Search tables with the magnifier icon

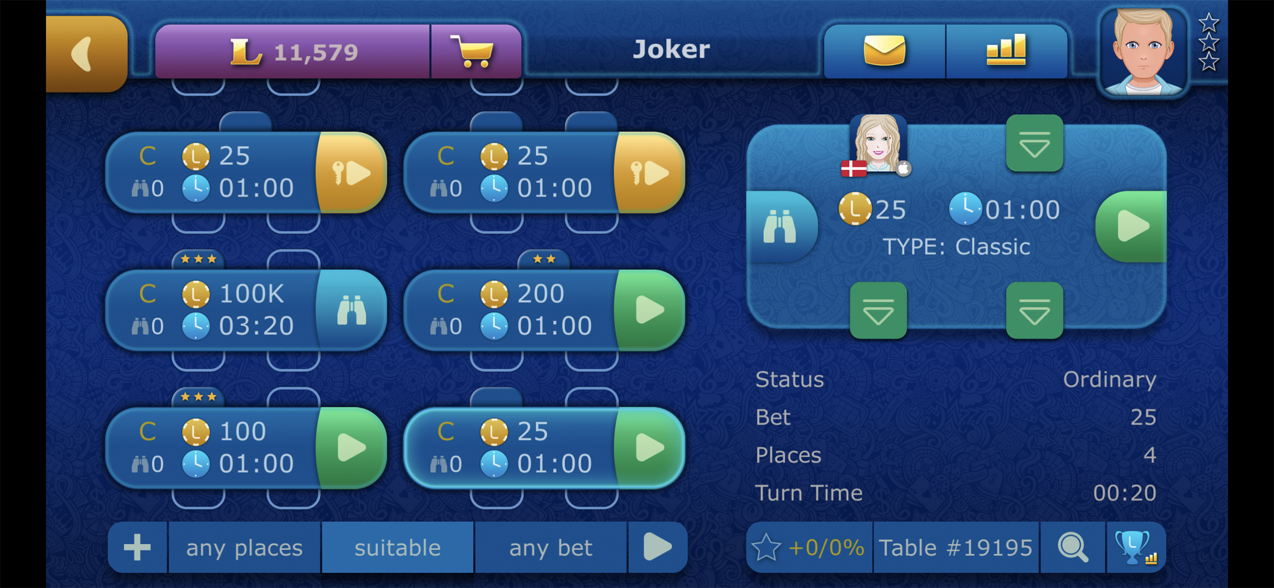1072,547
